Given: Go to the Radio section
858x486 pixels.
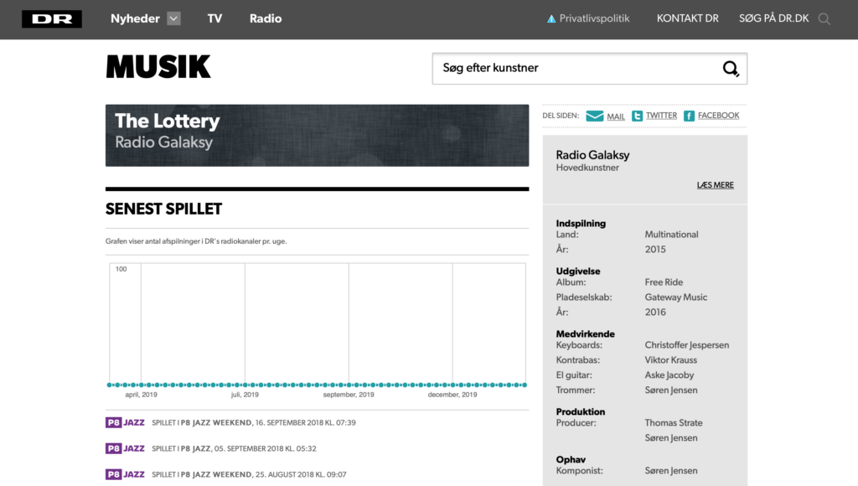Looking at the screenshot, I should tap(266, 18).
